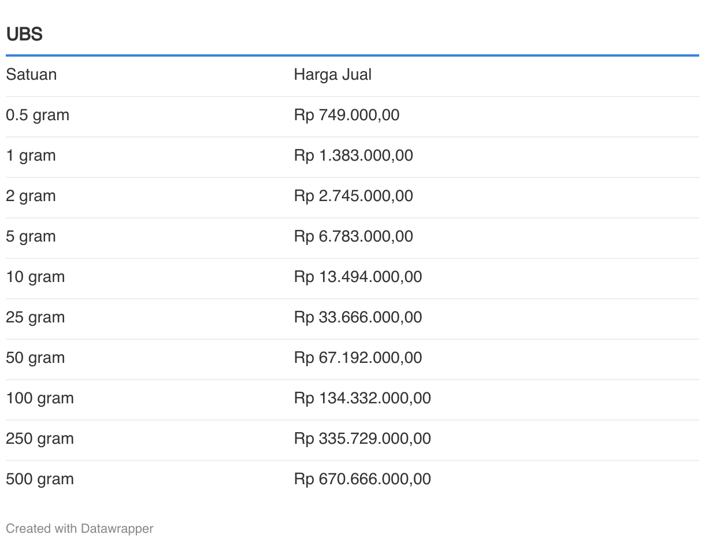Click price Rp 335.729.000,00
Image resolution: width=705 pixels, height=542 pixels.
pyautogui.click(x=362, y=439)
